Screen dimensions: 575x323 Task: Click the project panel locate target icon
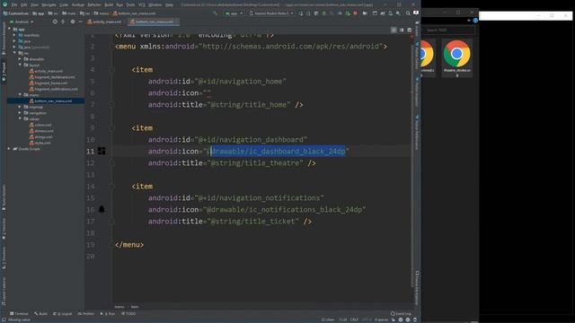(x=55, y=22)
